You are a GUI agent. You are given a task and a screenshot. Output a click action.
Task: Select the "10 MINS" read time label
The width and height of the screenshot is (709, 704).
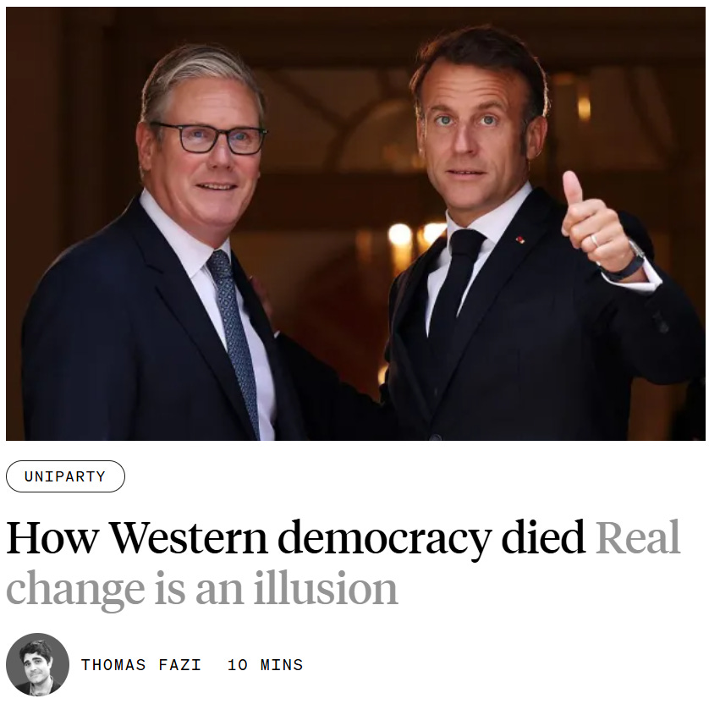pyautogui.click(x=265, y=665)
